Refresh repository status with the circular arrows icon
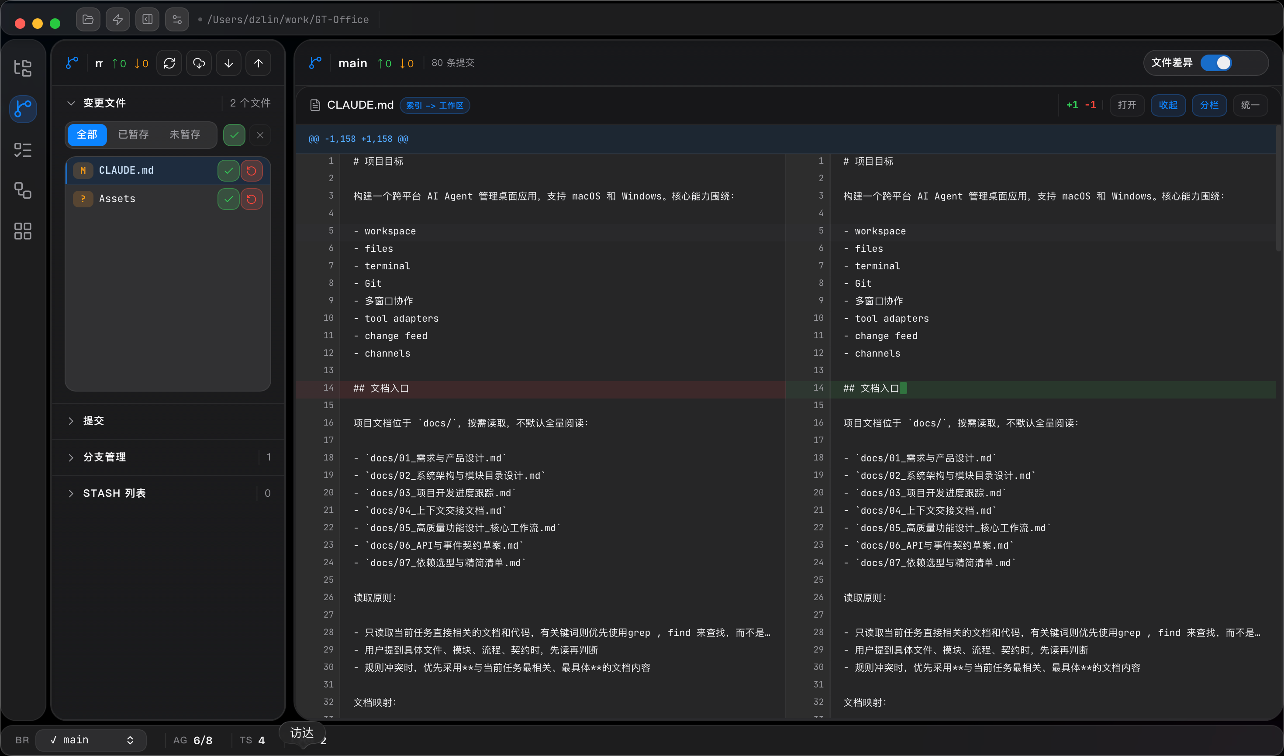The width and height of the screenshot is (1284, 756). pos(169,63)
